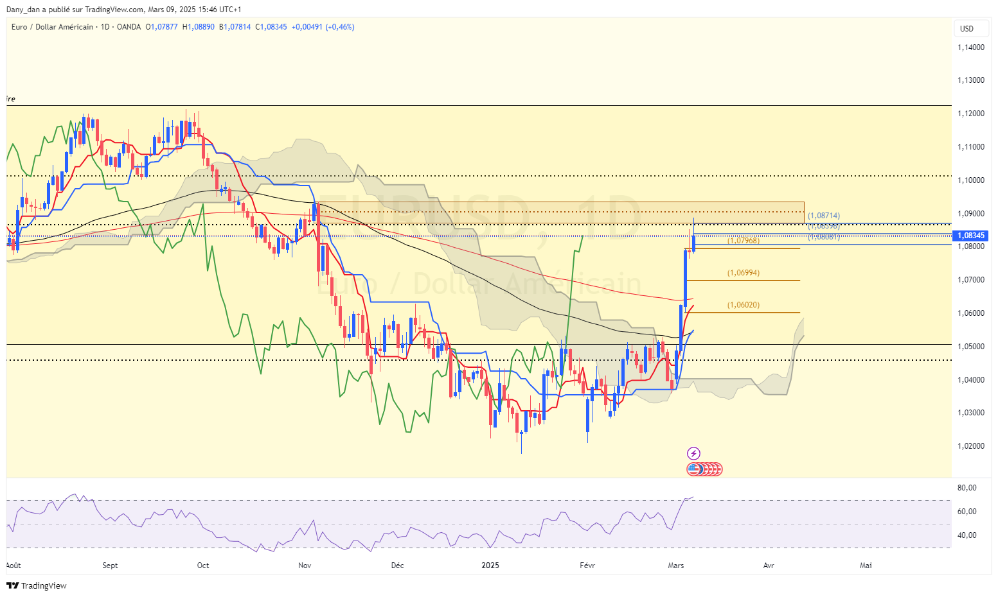The width and height of the screenshot is (998, 597).
Task: Click the 1,02000 price axis label
Action: [970, 446]
